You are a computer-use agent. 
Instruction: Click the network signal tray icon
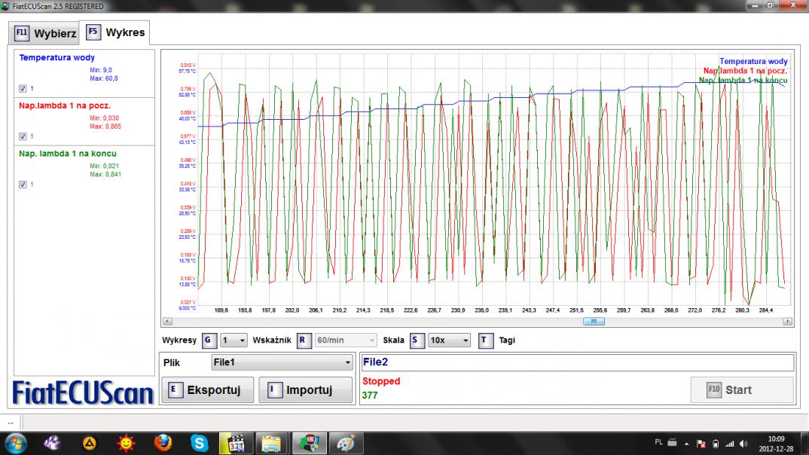729,444
